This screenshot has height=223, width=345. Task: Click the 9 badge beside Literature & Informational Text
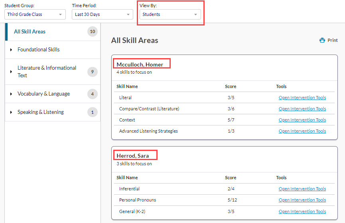pyautogui.click(x=93, y=72)
